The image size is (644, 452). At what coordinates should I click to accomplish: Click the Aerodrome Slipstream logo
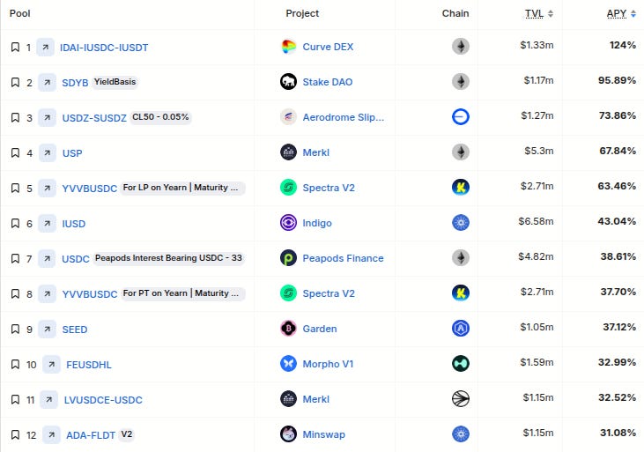(288, 117)
